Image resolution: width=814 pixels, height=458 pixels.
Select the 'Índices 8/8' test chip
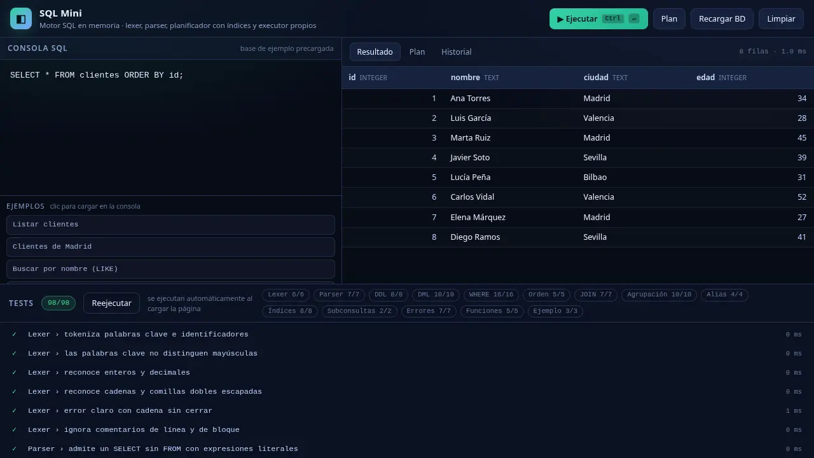[290, 312]
